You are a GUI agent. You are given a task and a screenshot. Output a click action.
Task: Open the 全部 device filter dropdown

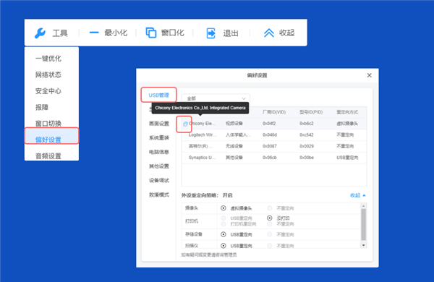(x=216, y=98)
